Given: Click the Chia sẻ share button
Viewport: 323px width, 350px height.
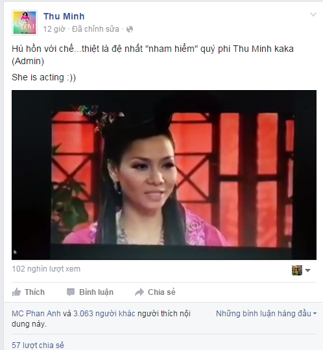Looking at the screenshot, I should tap(161, 292).
